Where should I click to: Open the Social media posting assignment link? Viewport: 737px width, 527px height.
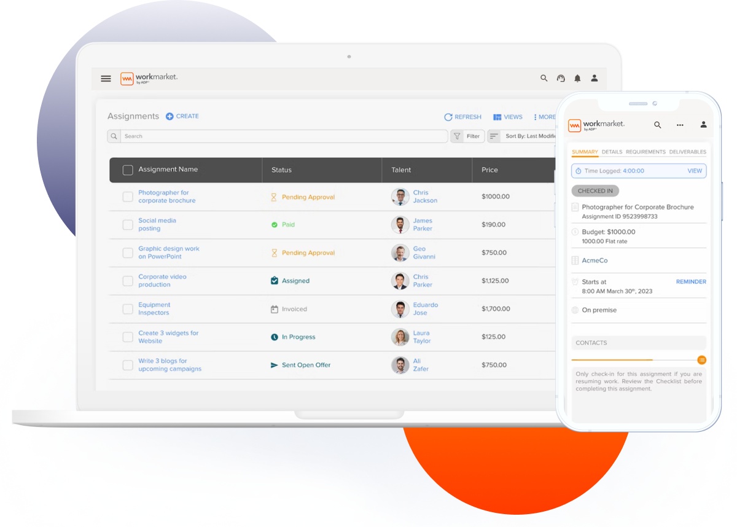point(157,224)
